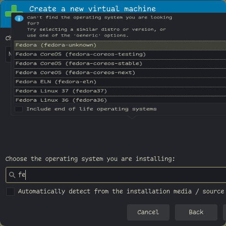This screenshot has height=226, width=226.
Task: Click the operating system search field
Action: 116,175
